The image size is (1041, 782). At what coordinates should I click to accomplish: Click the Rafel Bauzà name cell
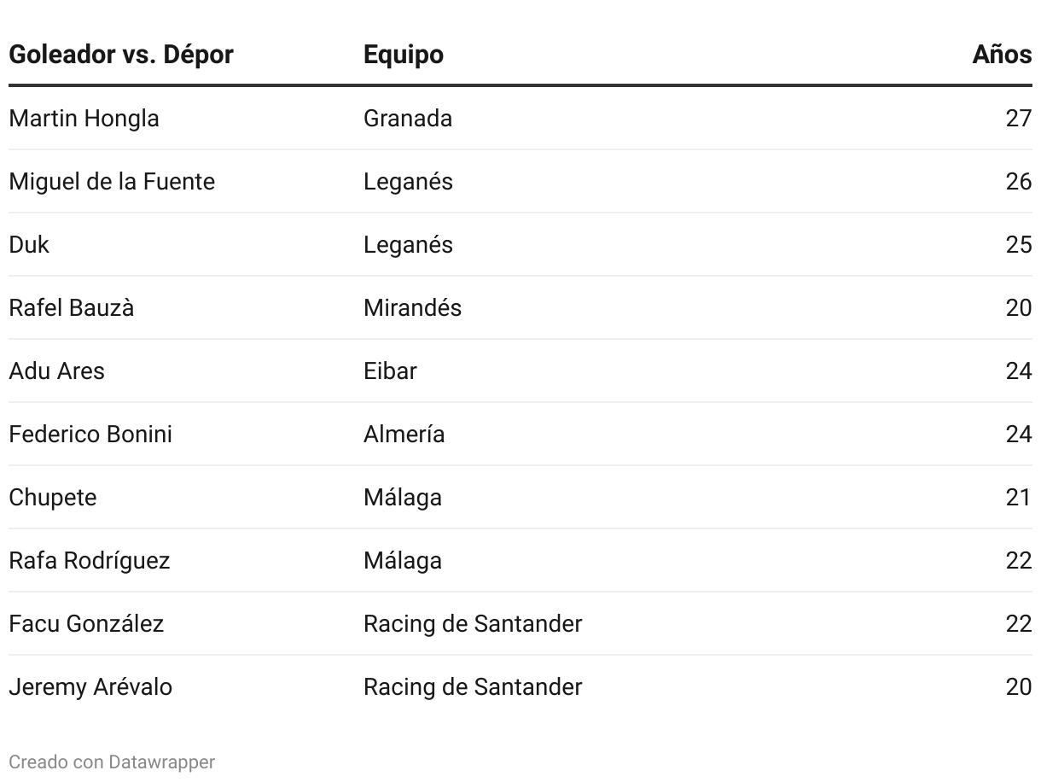click(x=72, y=307)
